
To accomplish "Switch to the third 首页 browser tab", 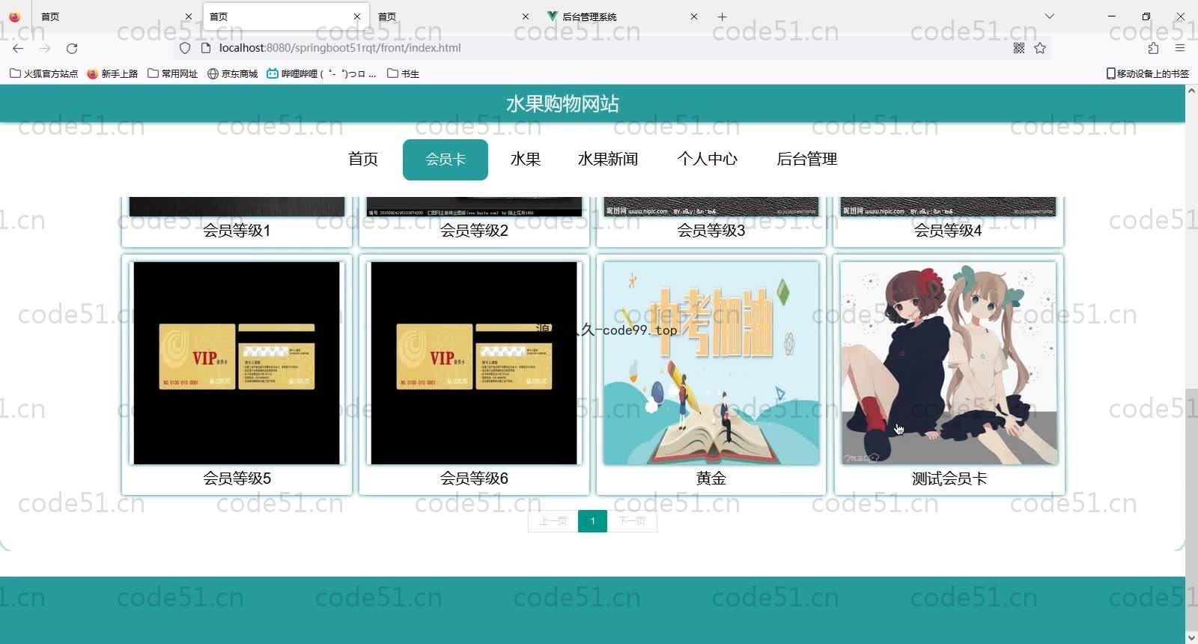I will 453,16.
